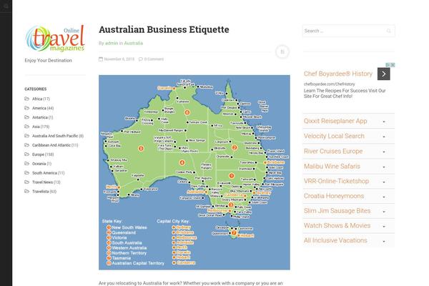Click the post date November 6, 2015
This screenshot has height=286, width=429.
coord(119,59)
